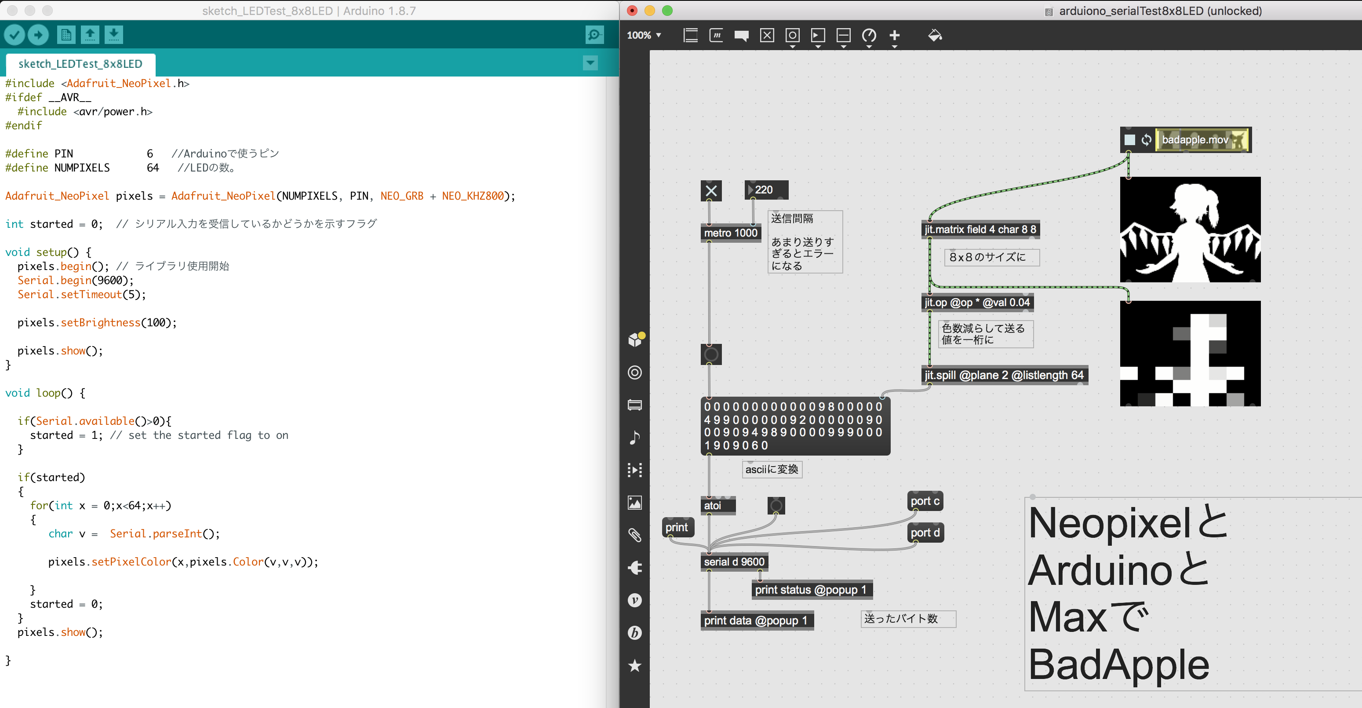This screenshot has width=1362, height=708.
Task: Adjust the 220 send-interval number box
Action: pos(765,189)
